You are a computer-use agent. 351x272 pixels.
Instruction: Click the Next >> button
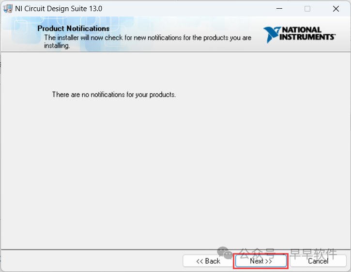pos(261,261)
